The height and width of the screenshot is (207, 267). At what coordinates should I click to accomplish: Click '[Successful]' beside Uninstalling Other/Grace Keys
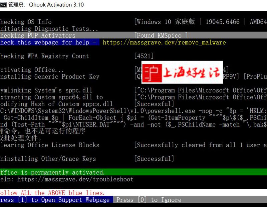click(x=154, y=159)
